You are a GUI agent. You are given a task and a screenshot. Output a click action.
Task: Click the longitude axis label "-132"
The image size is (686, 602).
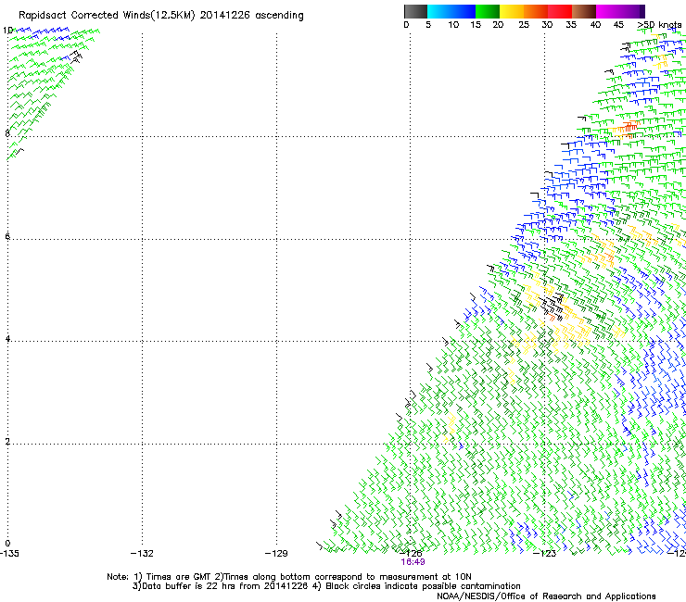pos(142,554)
